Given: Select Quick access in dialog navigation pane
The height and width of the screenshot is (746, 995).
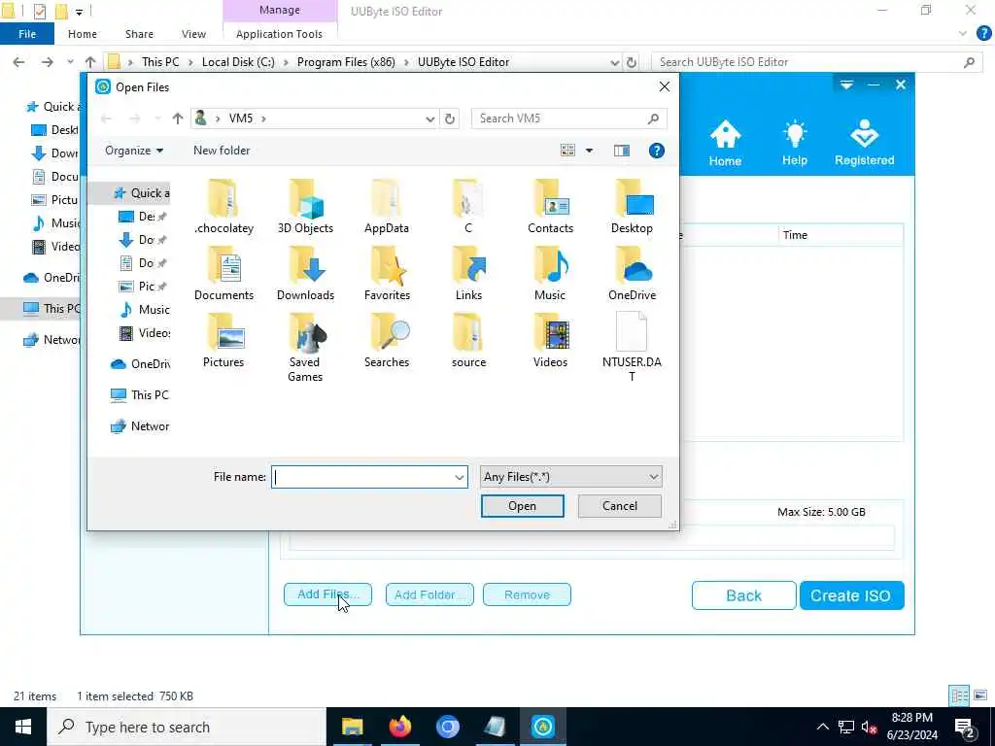Looking at the screenshot, I should click(141, 193).
